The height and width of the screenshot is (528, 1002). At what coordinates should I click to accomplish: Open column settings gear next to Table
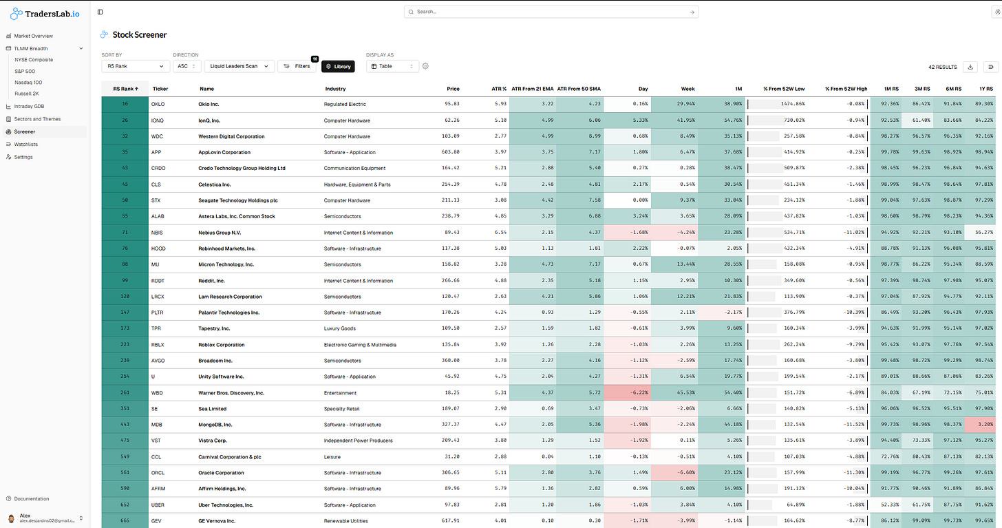click(426, 66)
